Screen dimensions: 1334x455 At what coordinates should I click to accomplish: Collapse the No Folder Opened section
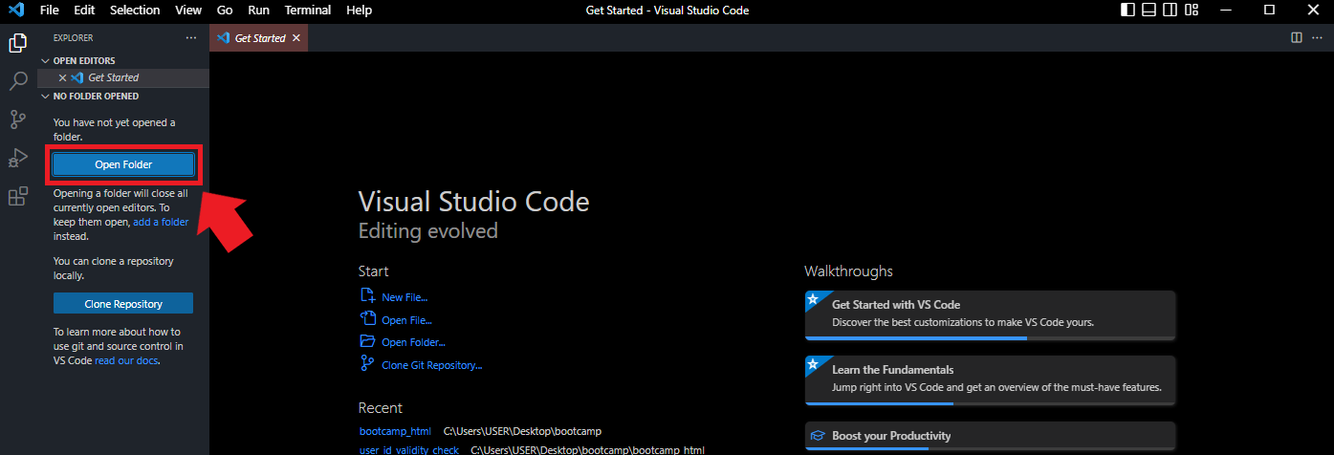tap(44, 97)
